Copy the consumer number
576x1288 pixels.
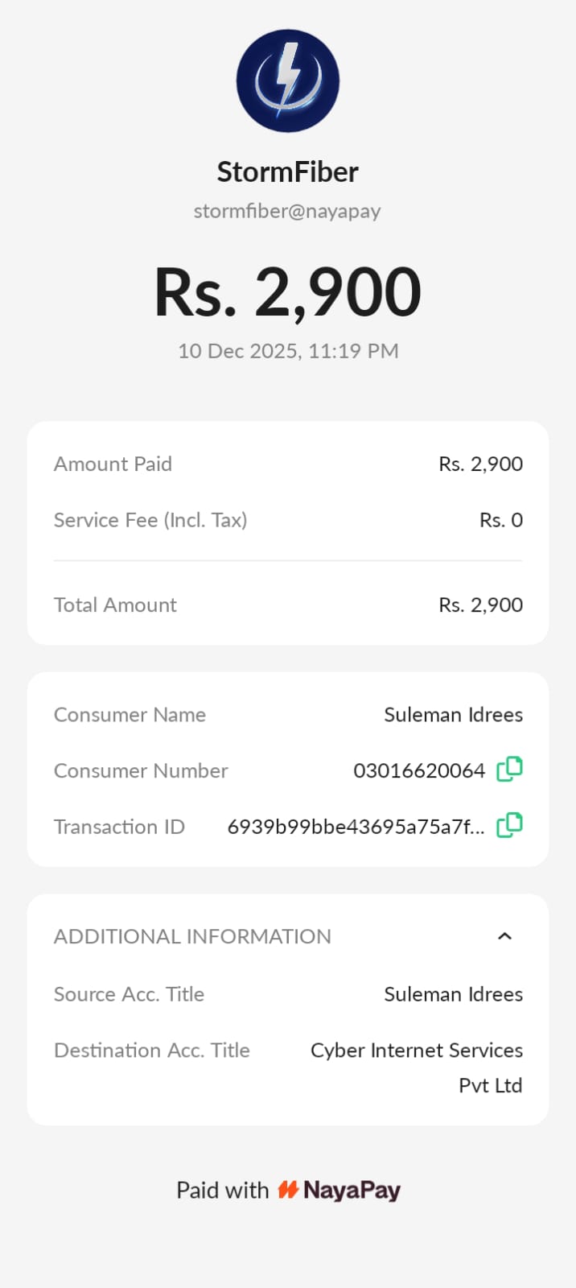[509, 770]
